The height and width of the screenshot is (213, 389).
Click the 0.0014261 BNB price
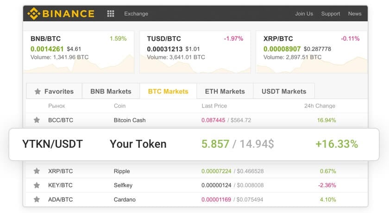tap(47, 49)
